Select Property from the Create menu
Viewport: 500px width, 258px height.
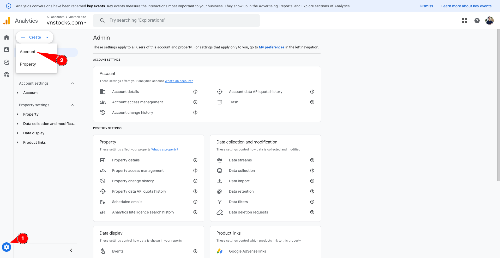pos(28,64)
